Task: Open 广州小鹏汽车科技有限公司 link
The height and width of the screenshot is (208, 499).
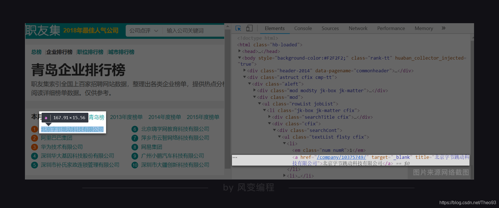Action: 173,156
